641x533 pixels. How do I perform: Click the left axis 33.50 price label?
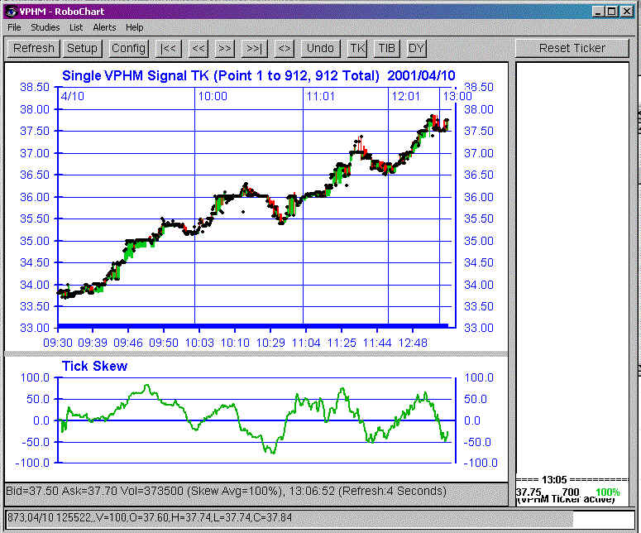(35, 306)
